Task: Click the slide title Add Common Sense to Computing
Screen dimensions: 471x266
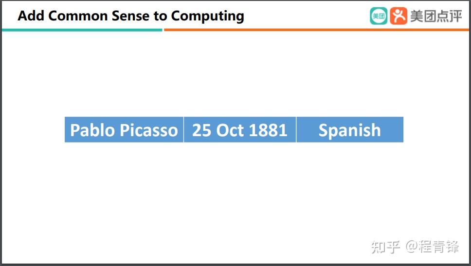Action: 131,16
